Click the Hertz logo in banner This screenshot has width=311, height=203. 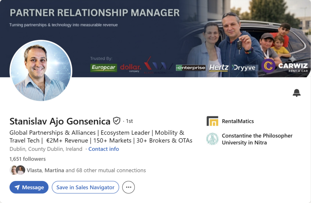pyautogui.click(x=219, y=68)
